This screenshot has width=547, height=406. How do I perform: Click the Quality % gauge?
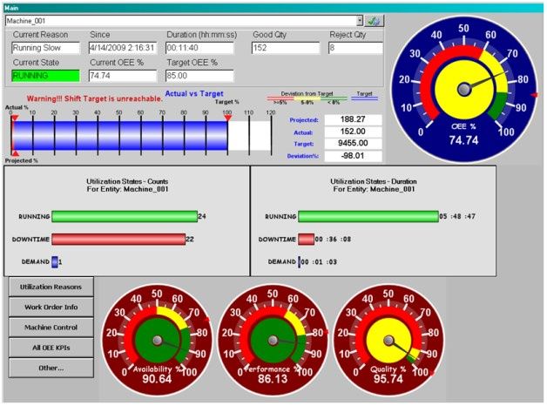[388, 340]
